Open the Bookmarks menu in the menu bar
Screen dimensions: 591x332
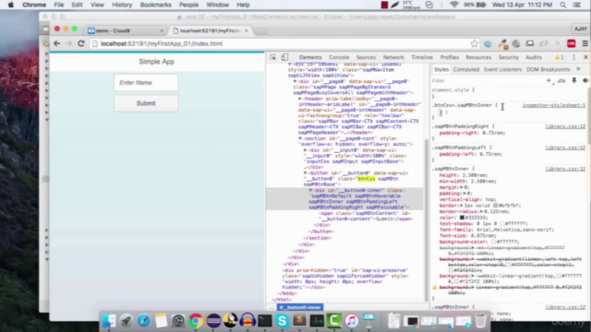pyautogui.click(x=156, y=5)
